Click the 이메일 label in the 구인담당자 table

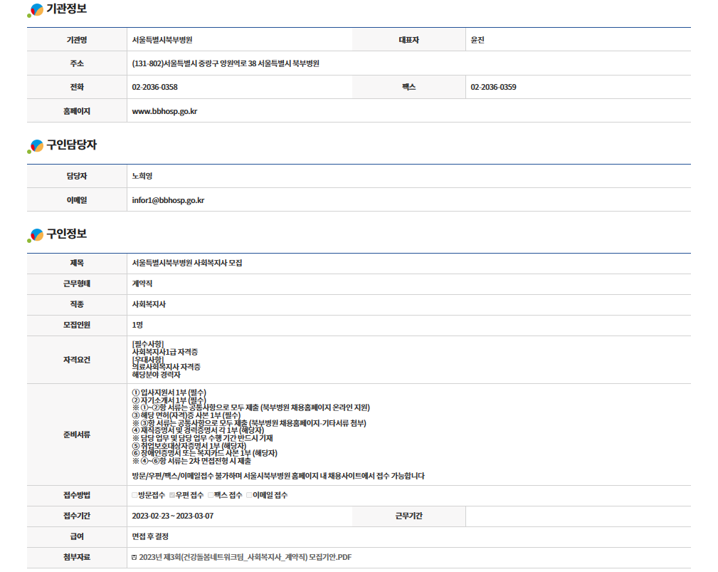[77, 200]
